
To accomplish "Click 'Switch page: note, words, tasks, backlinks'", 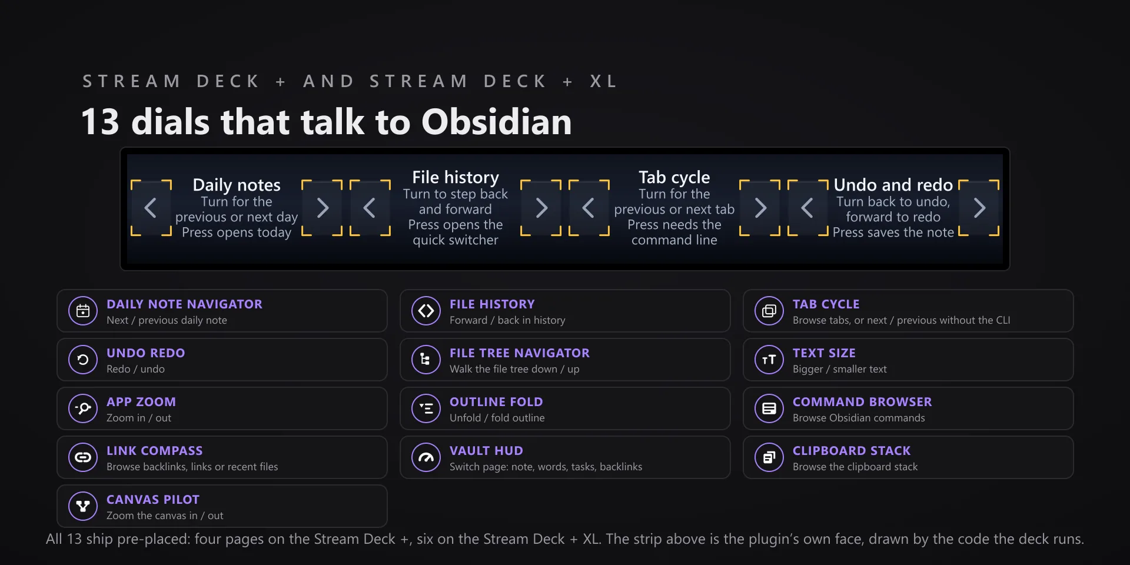I will [x=546, y=467].
